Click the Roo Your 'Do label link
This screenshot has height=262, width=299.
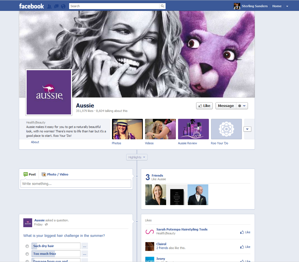click(x=219, y=143)
